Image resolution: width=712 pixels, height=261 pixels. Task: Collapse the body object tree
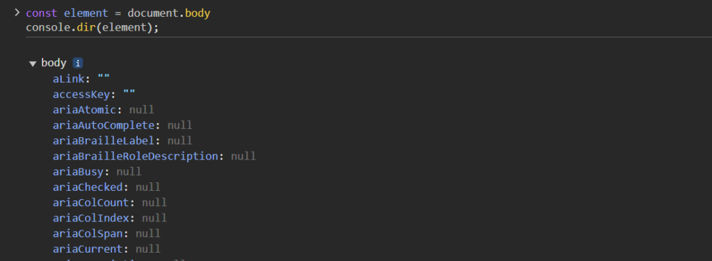point(33,63)
